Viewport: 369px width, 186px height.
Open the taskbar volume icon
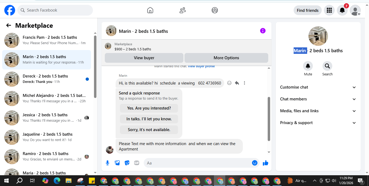(334, 181)
